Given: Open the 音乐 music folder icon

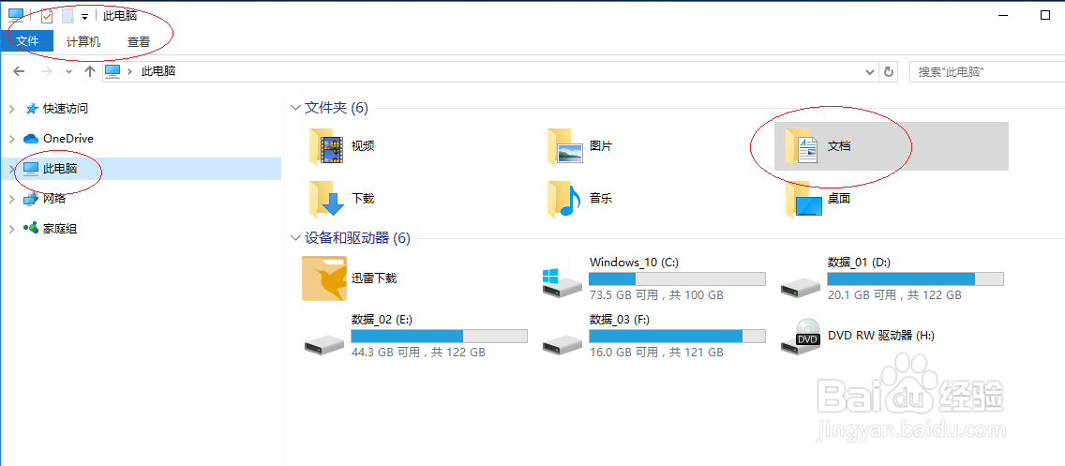Looking at the screenshot, I should (564, 199).
